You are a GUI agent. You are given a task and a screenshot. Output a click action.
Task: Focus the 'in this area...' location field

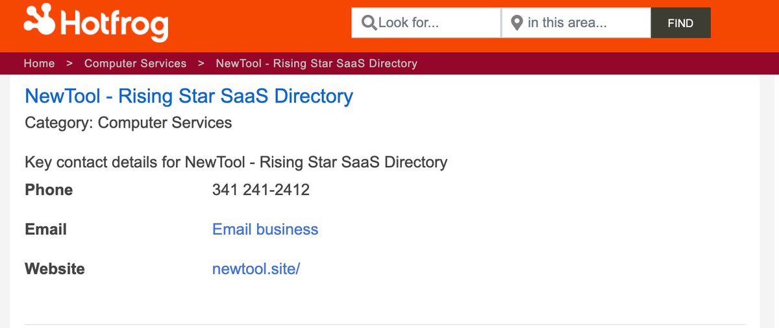pos(584,23)
